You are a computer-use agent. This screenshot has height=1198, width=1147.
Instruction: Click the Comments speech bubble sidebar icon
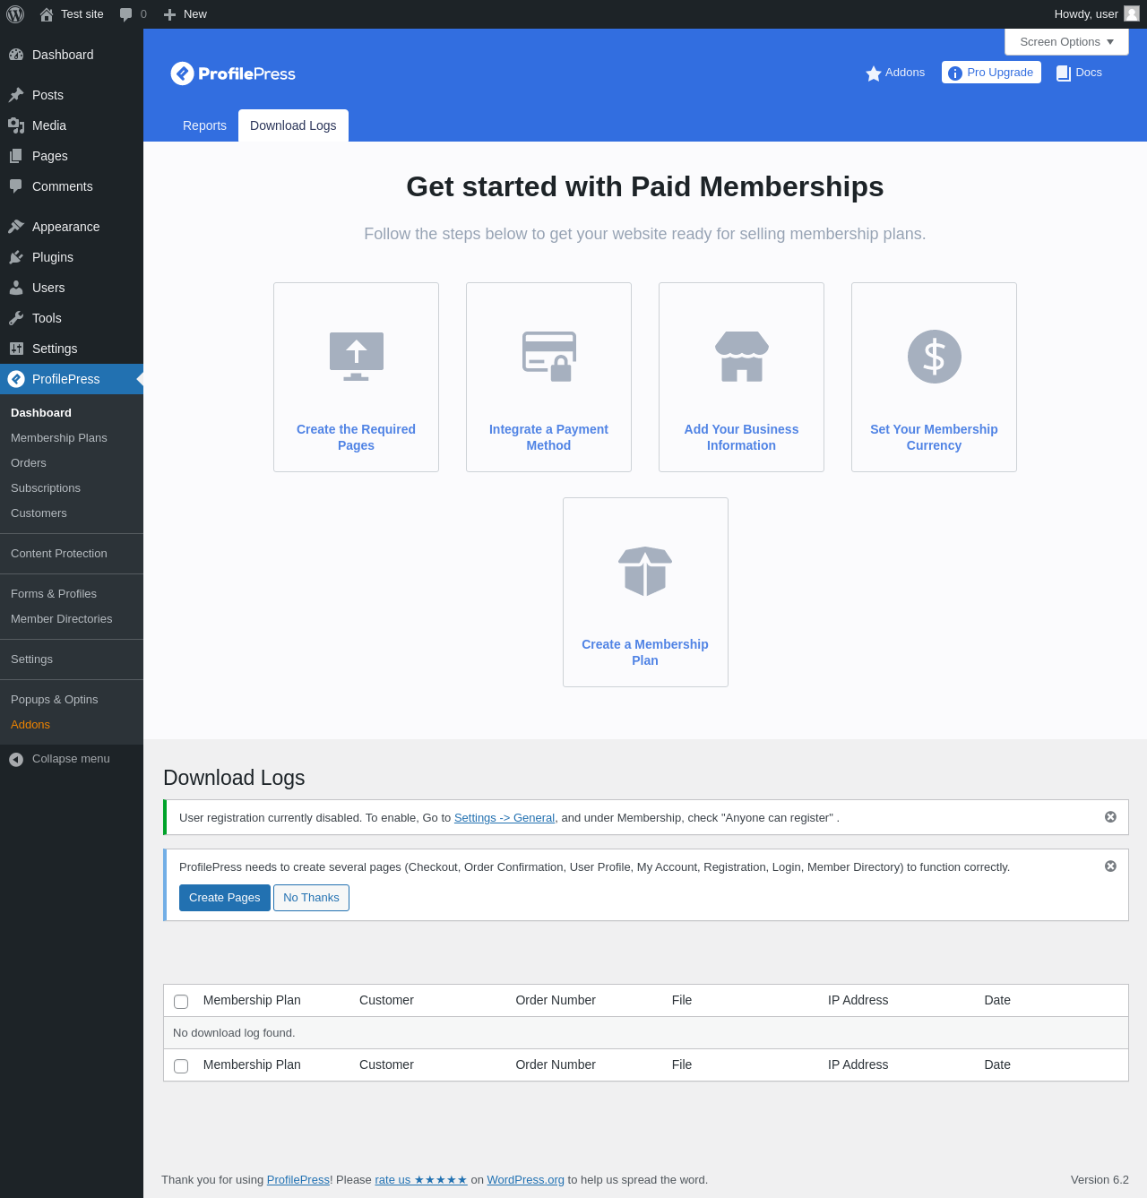(x=16, y=186)
